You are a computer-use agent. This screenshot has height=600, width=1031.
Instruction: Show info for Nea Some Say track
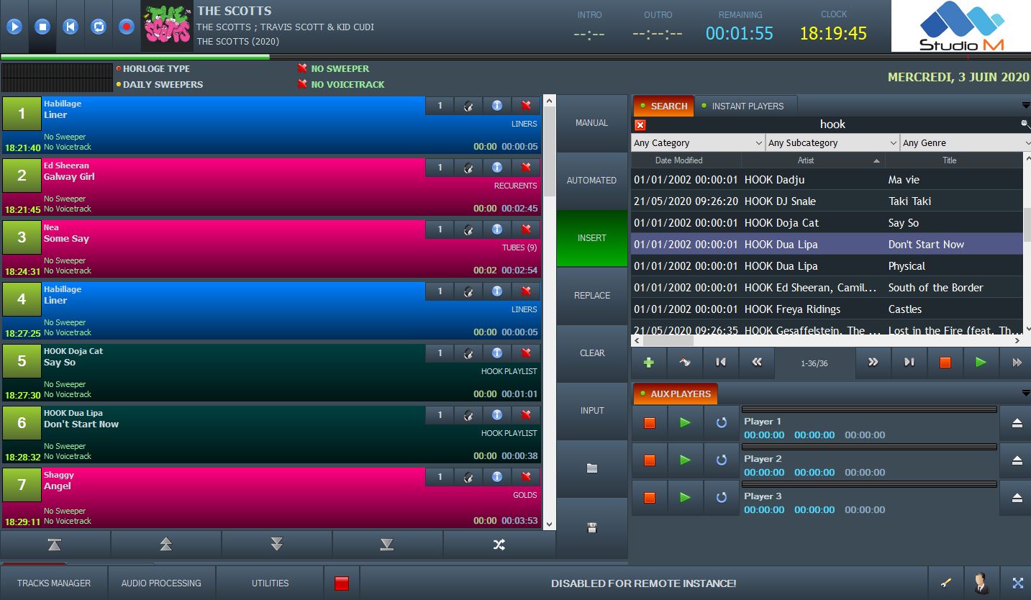point(497,229)
